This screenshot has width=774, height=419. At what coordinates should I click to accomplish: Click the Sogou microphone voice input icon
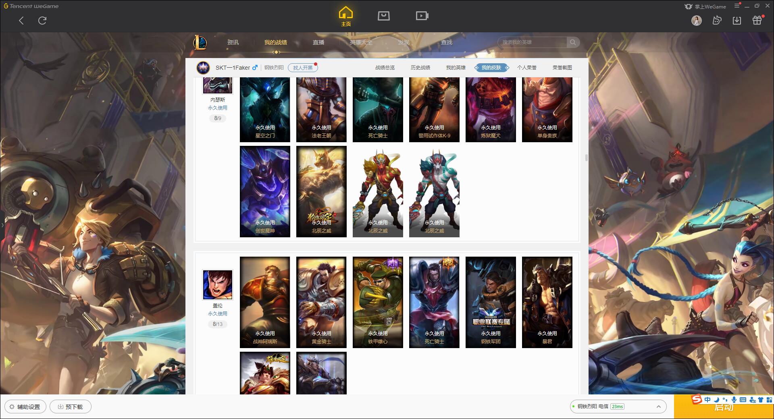pyautogui.click(x=734, y=400)
